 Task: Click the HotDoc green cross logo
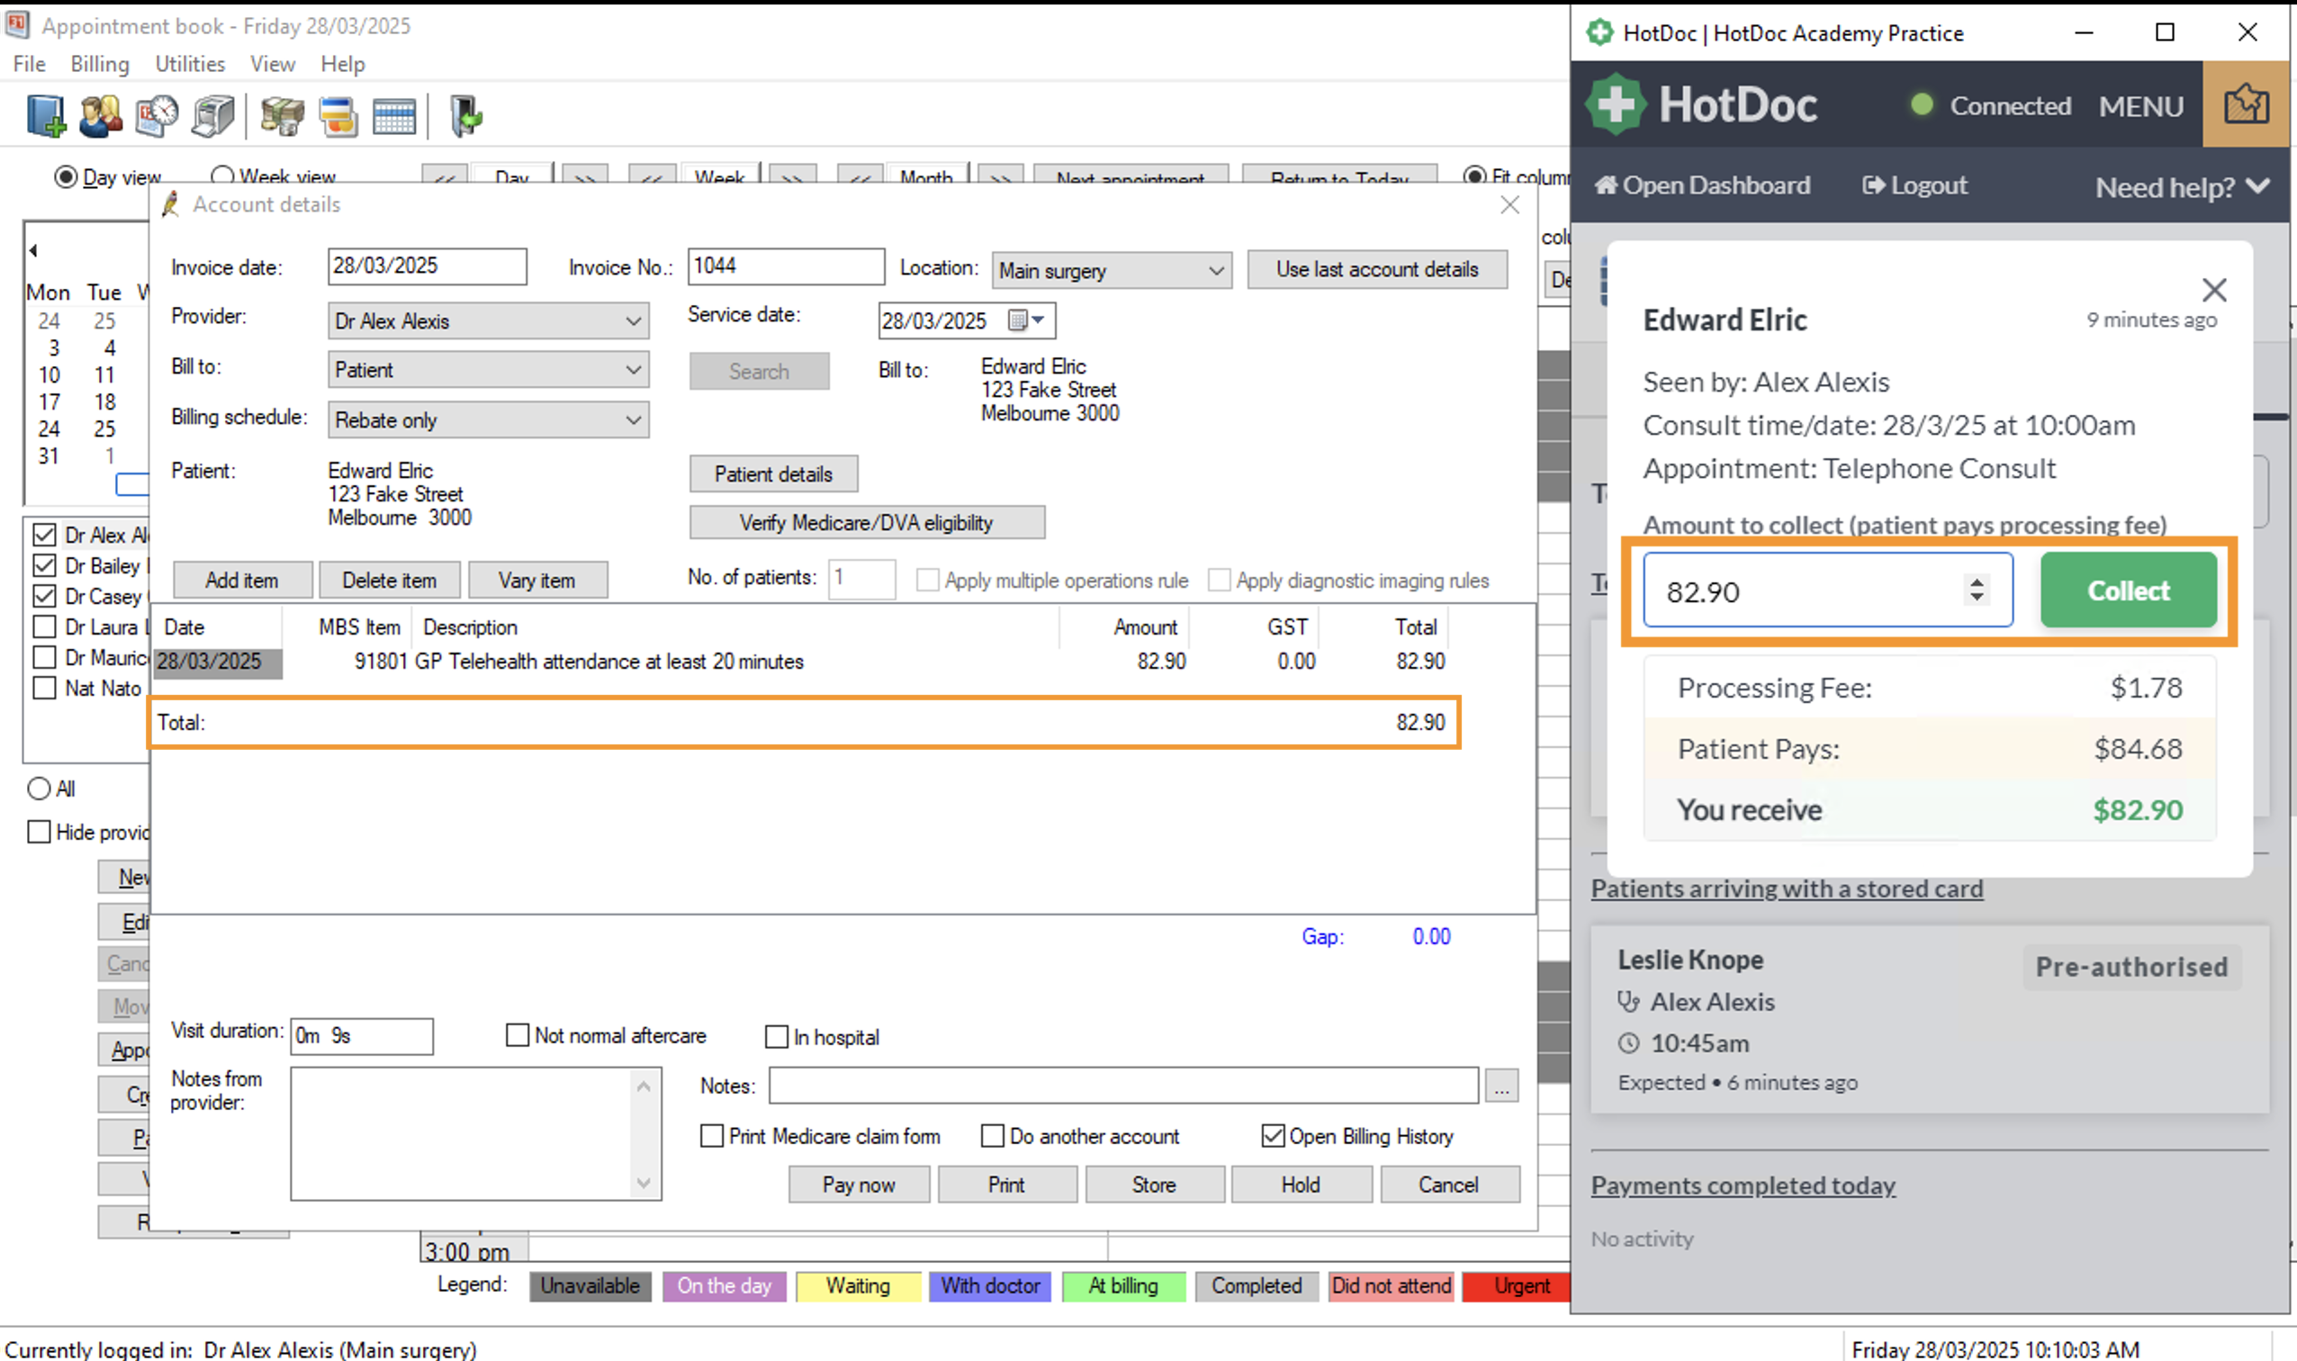click(x=1616, y=105)
